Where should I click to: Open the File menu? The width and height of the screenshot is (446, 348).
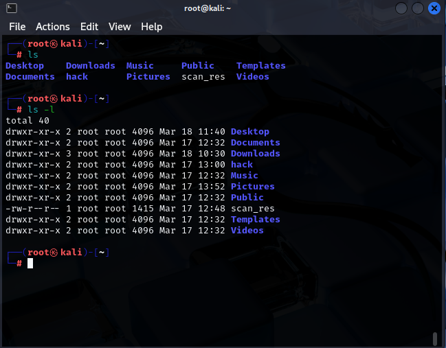click(x=17, y=27)
